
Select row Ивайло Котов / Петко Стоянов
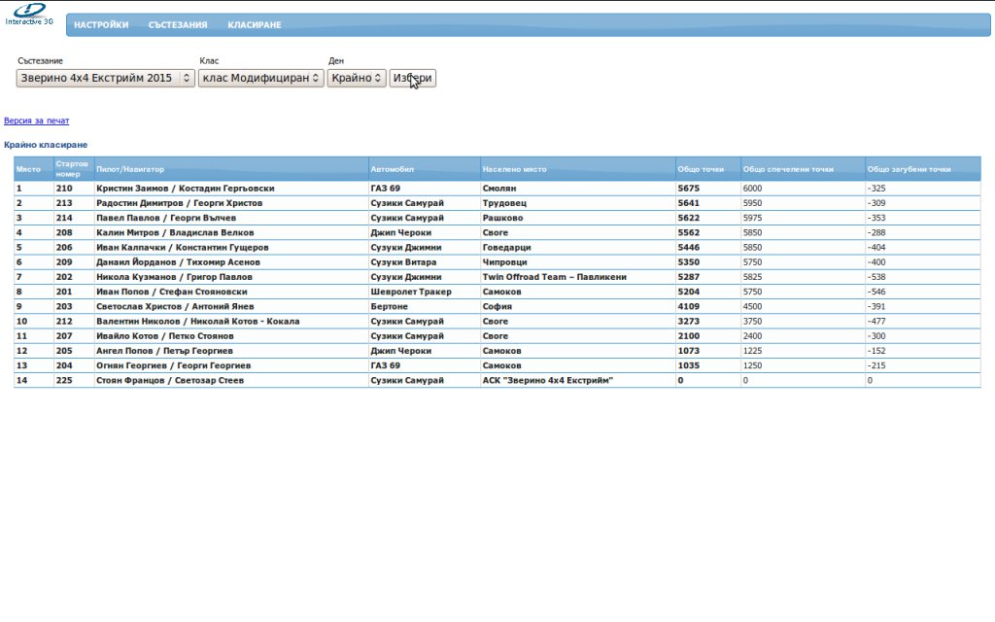(x=497, y=336)
